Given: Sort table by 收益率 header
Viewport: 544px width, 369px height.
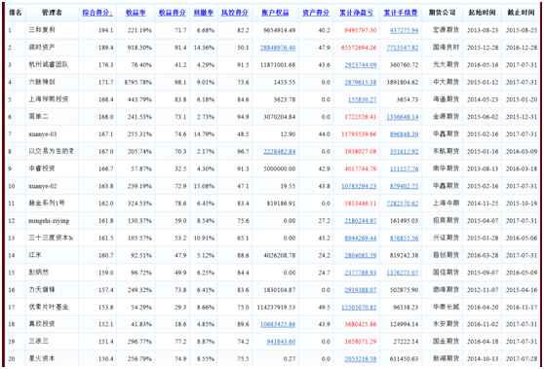Looking at the screenshot, I should (136, 13).
